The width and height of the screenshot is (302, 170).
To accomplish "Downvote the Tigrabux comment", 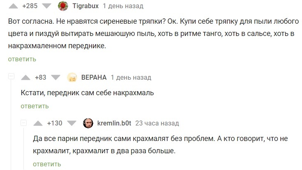I will 47,6.
